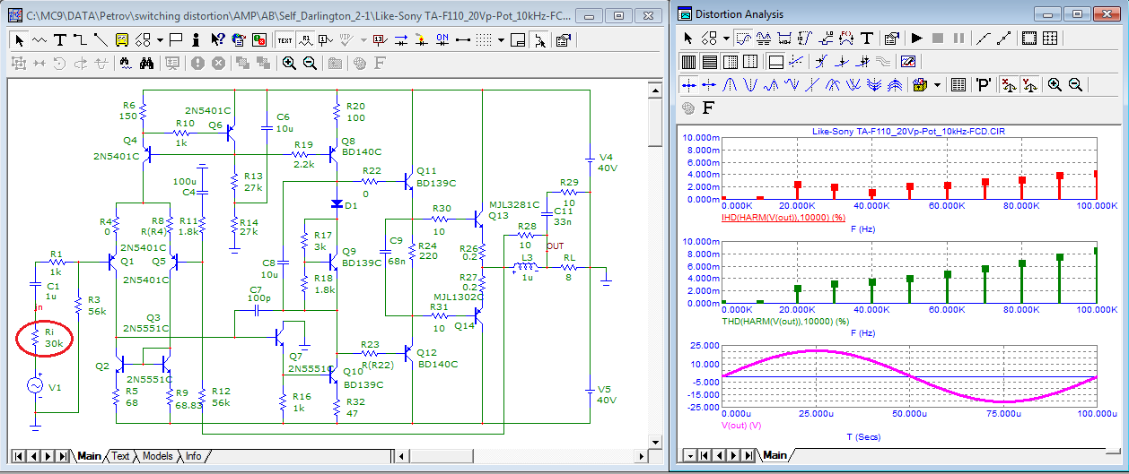Screen dimensions: 1129x474
Task: Zoom out in Distortion Analysis window
Action: click(x=1074, y=85)
